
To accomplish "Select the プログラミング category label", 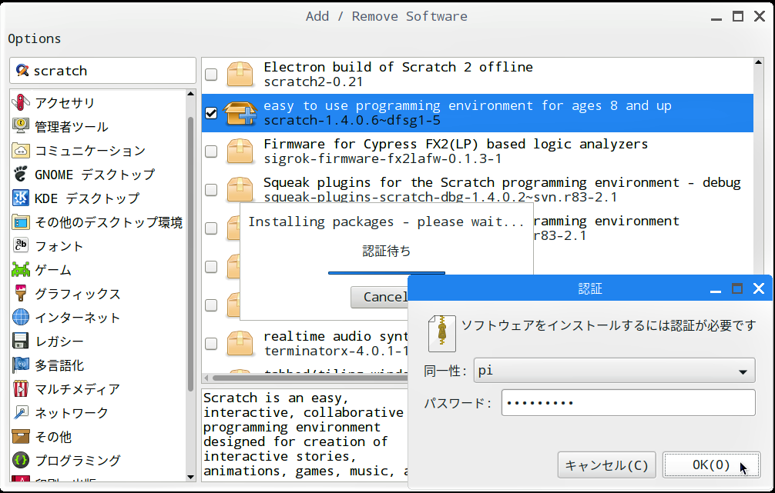I will 78,461.
